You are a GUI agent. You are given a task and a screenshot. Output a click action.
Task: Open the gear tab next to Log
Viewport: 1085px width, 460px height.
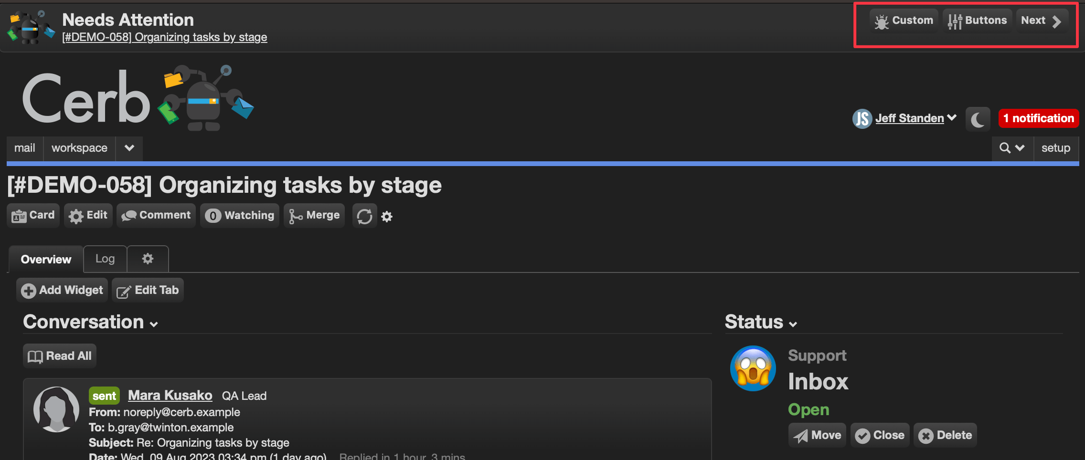[x=148, y=259]
